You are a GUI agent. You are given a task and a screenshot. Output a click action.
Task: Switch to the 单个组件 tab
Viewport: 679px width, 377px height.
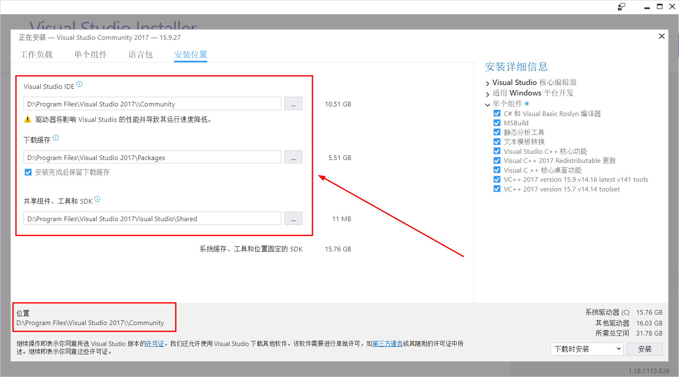pyautogui.click(x=91, y=54)
